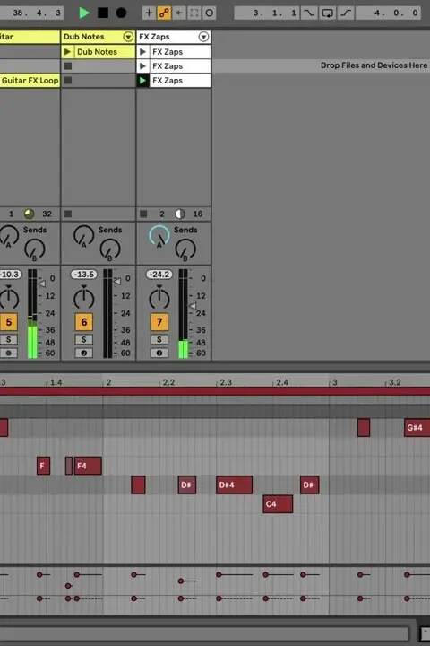Open the FX Zaps track title dropdown
This screenshot has height=646, width=430.
click(203, 37)
